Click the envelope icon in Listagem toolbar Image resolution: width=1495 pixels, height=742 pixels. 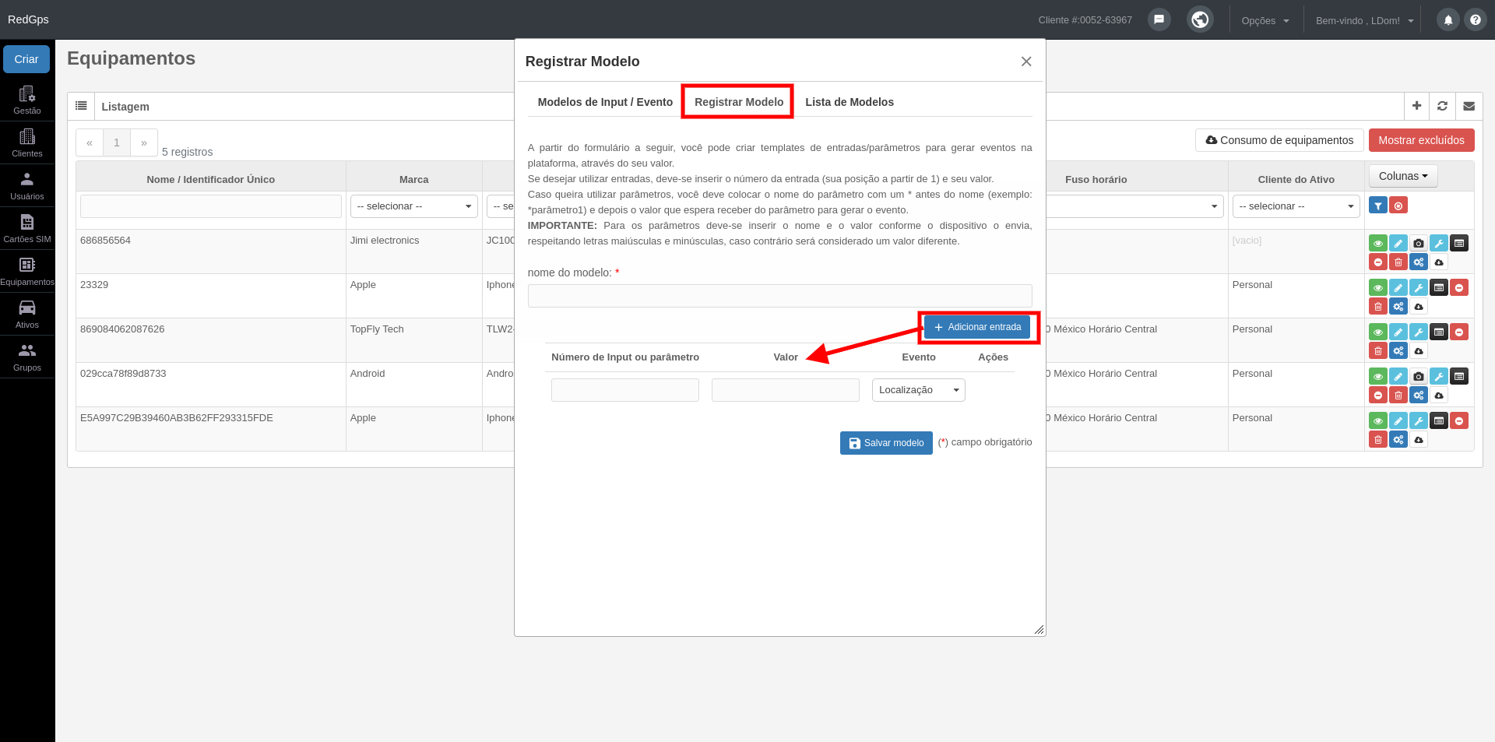tap(1469, 106)
